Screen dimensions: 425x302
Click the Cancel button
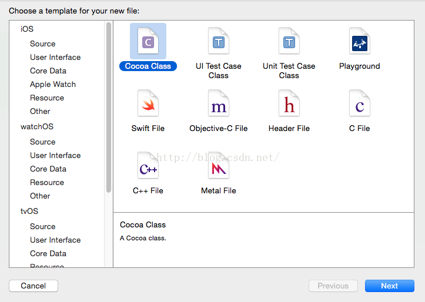tap(34, 286)
